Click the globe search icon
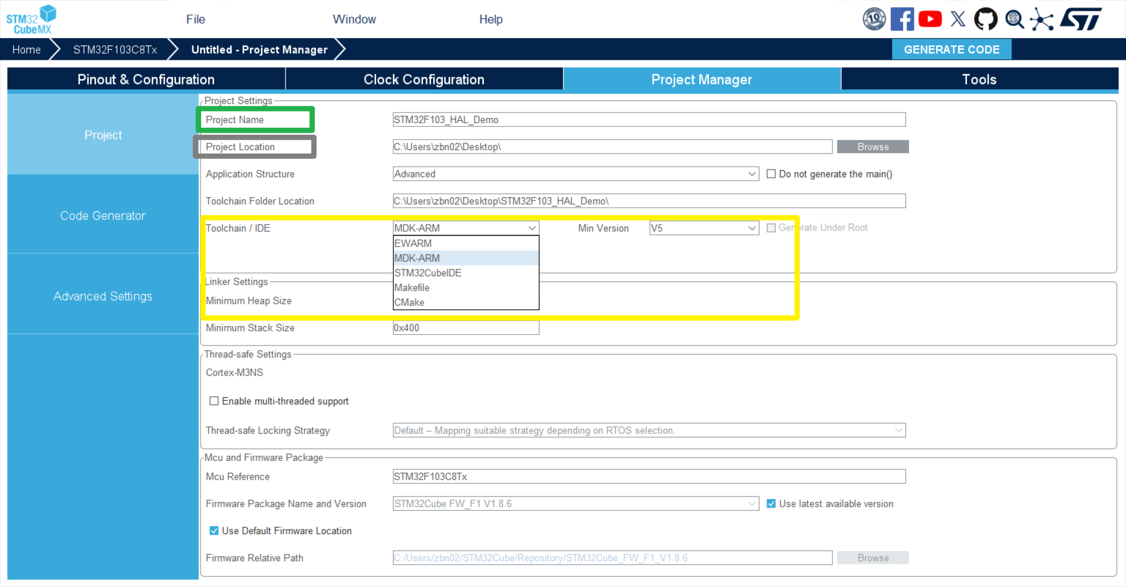Screen dimensions: 1126x587 (1014, 19)
